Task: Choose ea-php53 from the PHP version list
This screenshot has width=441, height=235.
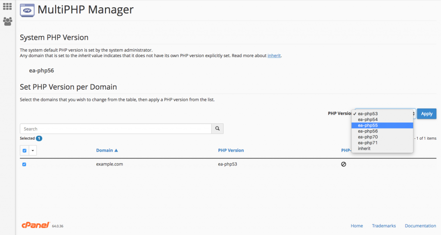Action: 382,113
